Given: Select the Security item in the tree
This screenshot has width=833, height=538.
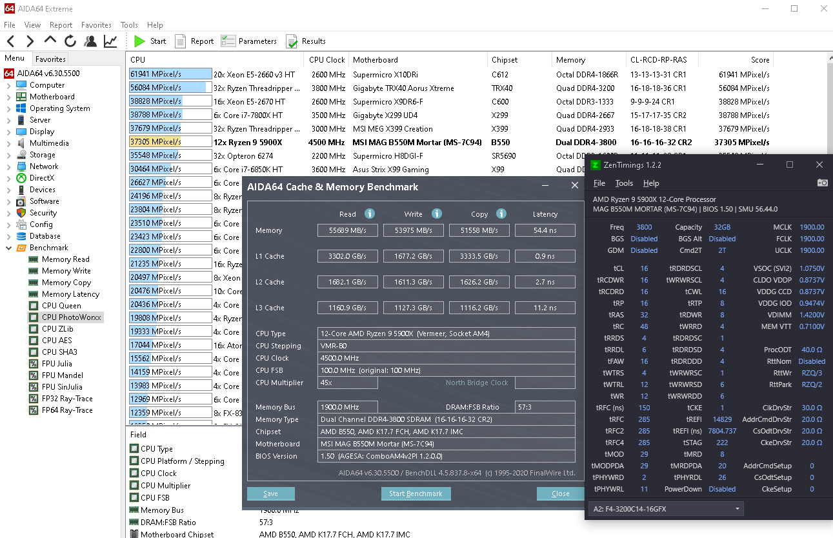Looking at the screenshot, I should pyautogui.click(x=43, y=213).
